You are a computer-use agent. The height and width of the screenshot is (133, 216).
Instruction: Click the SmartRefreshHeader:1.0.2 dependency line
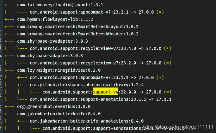point(78,34)
